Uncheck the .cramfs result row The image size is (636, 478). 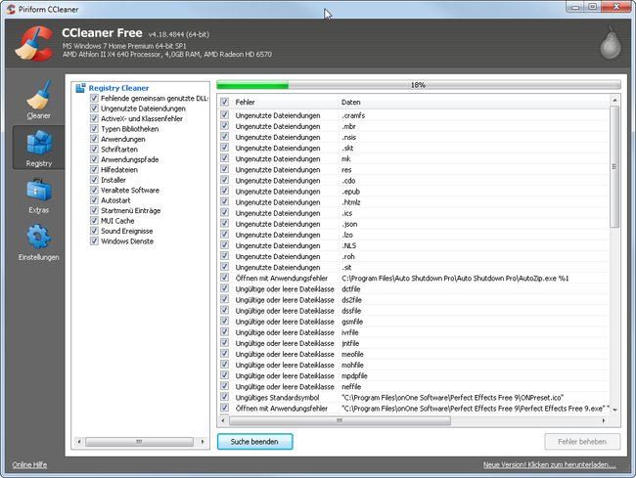pos(224,115)
